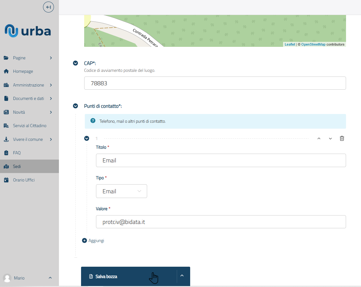This screenshot has height=287, width=361.
Task: Expand the save options arrow
Action: tap(182, 275)
